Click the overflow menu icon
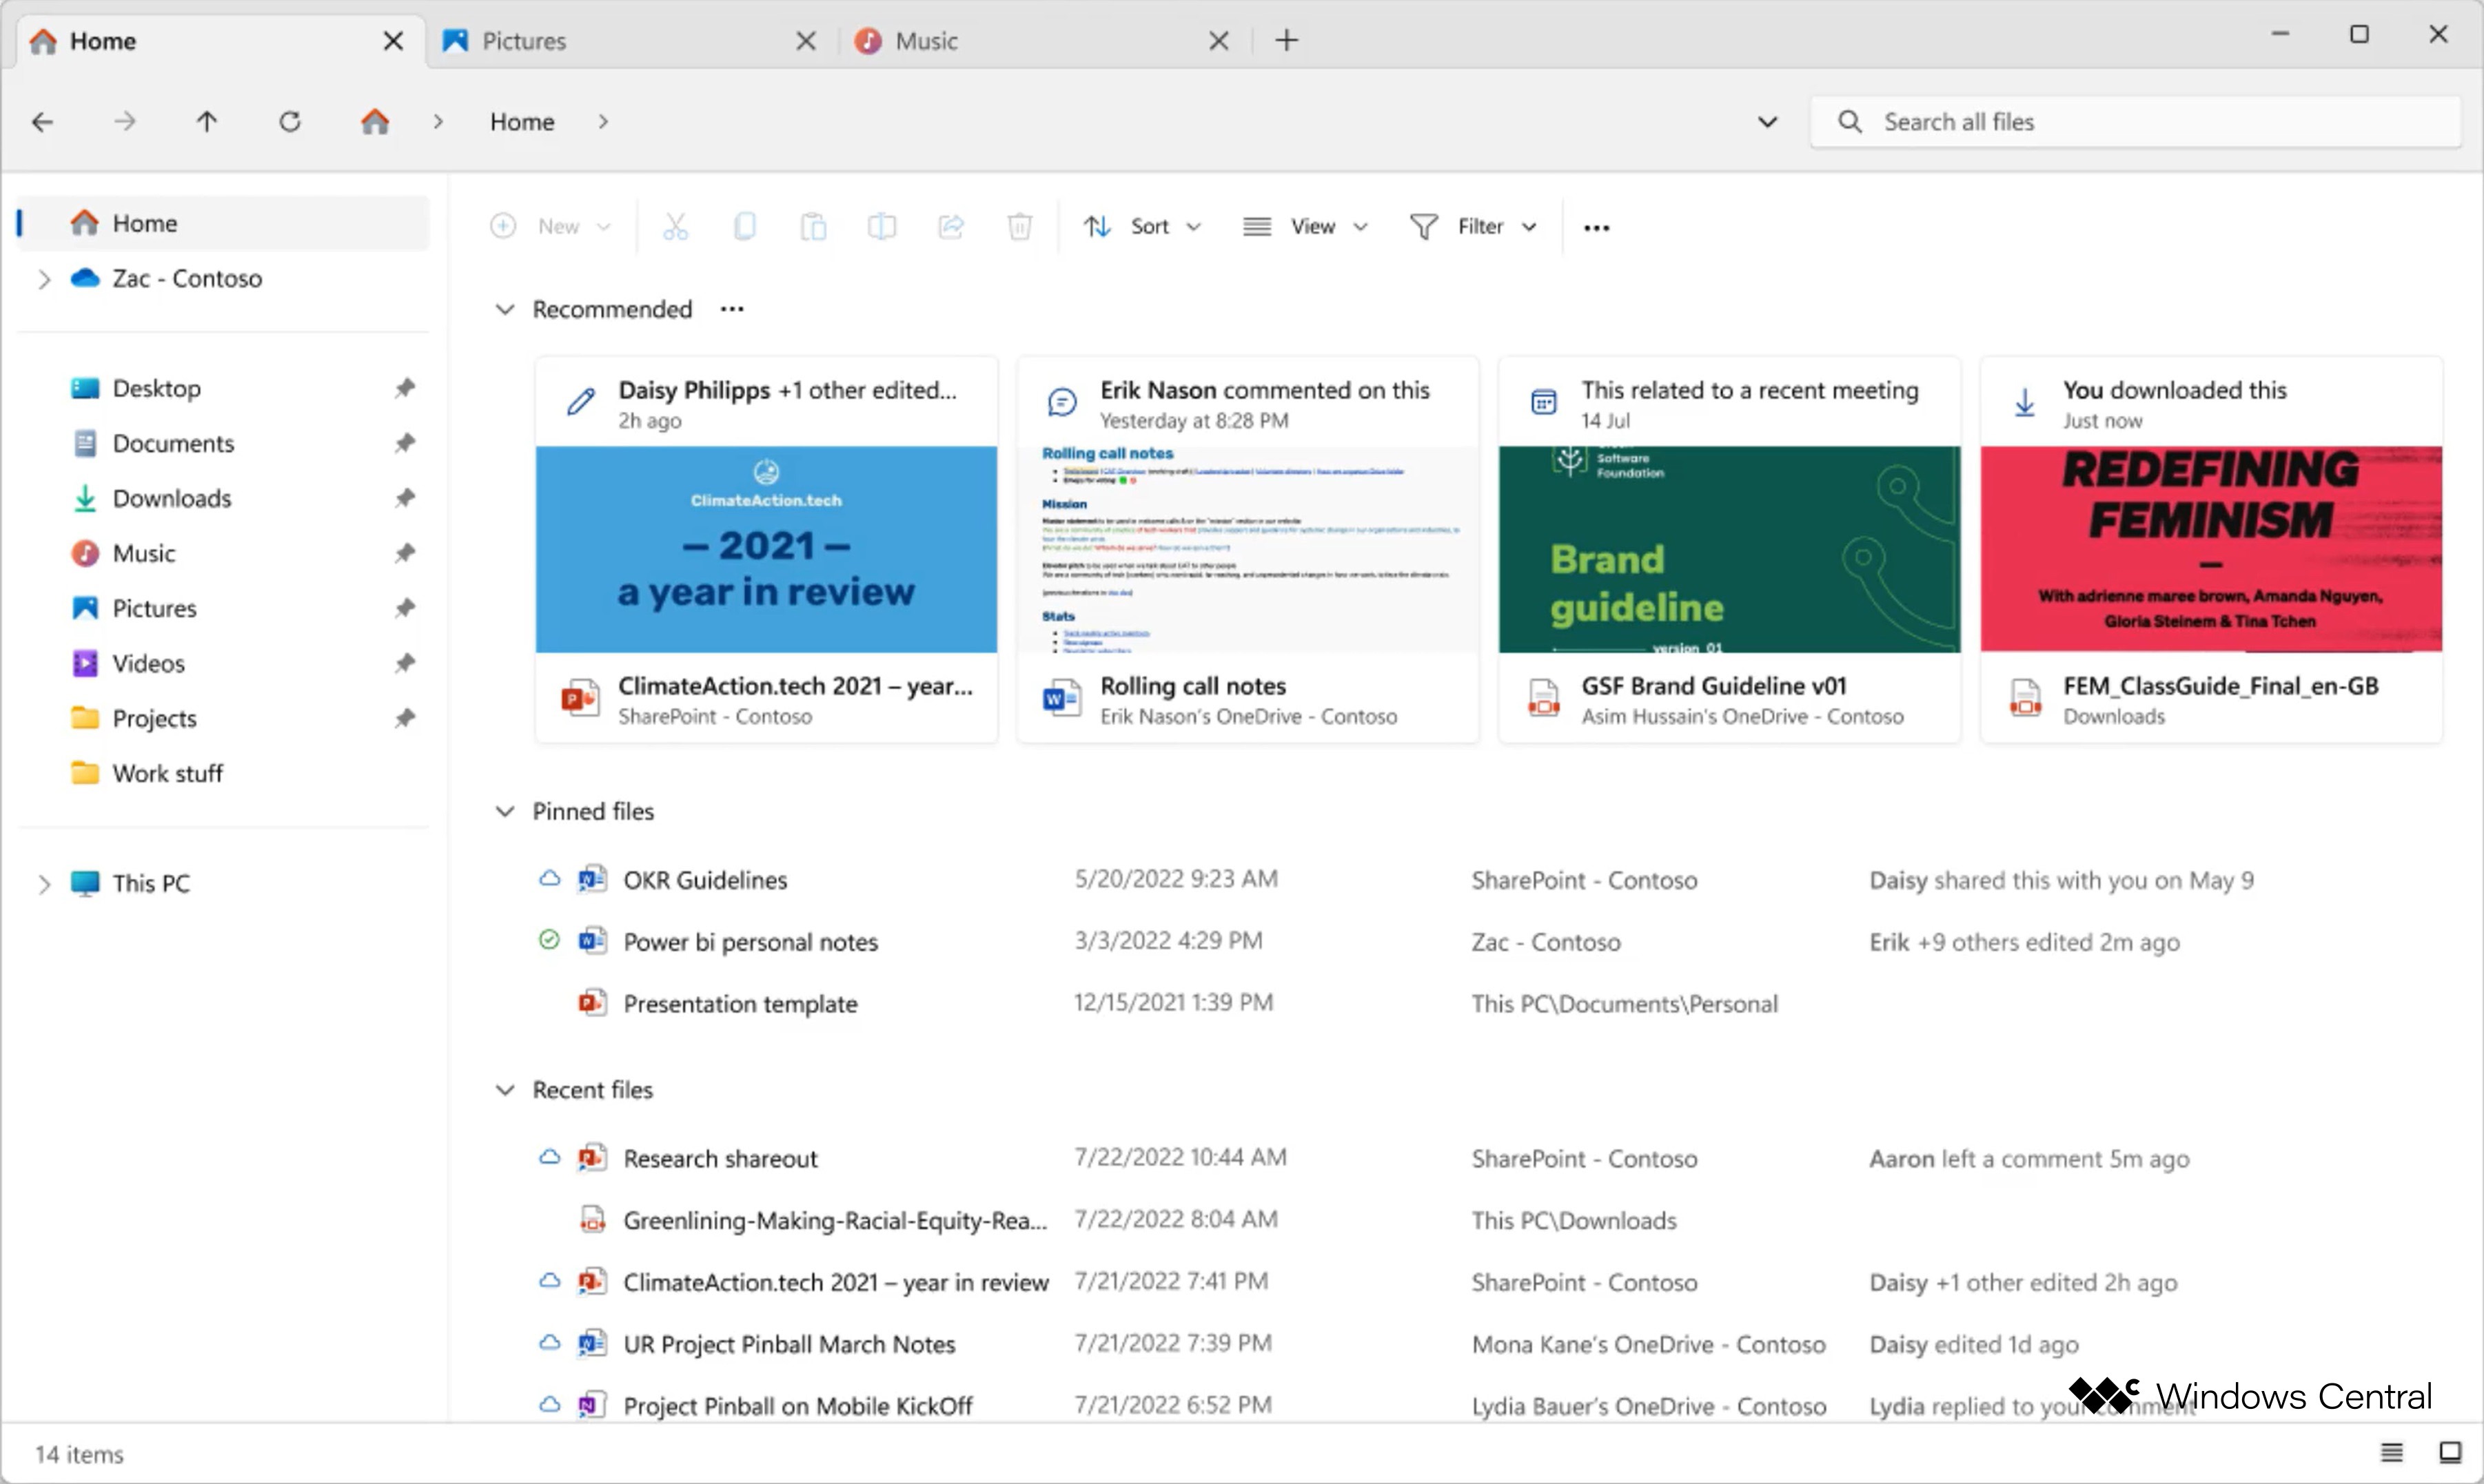The width and height of the screenshot is (2484, 1484). click(1597, 226)
